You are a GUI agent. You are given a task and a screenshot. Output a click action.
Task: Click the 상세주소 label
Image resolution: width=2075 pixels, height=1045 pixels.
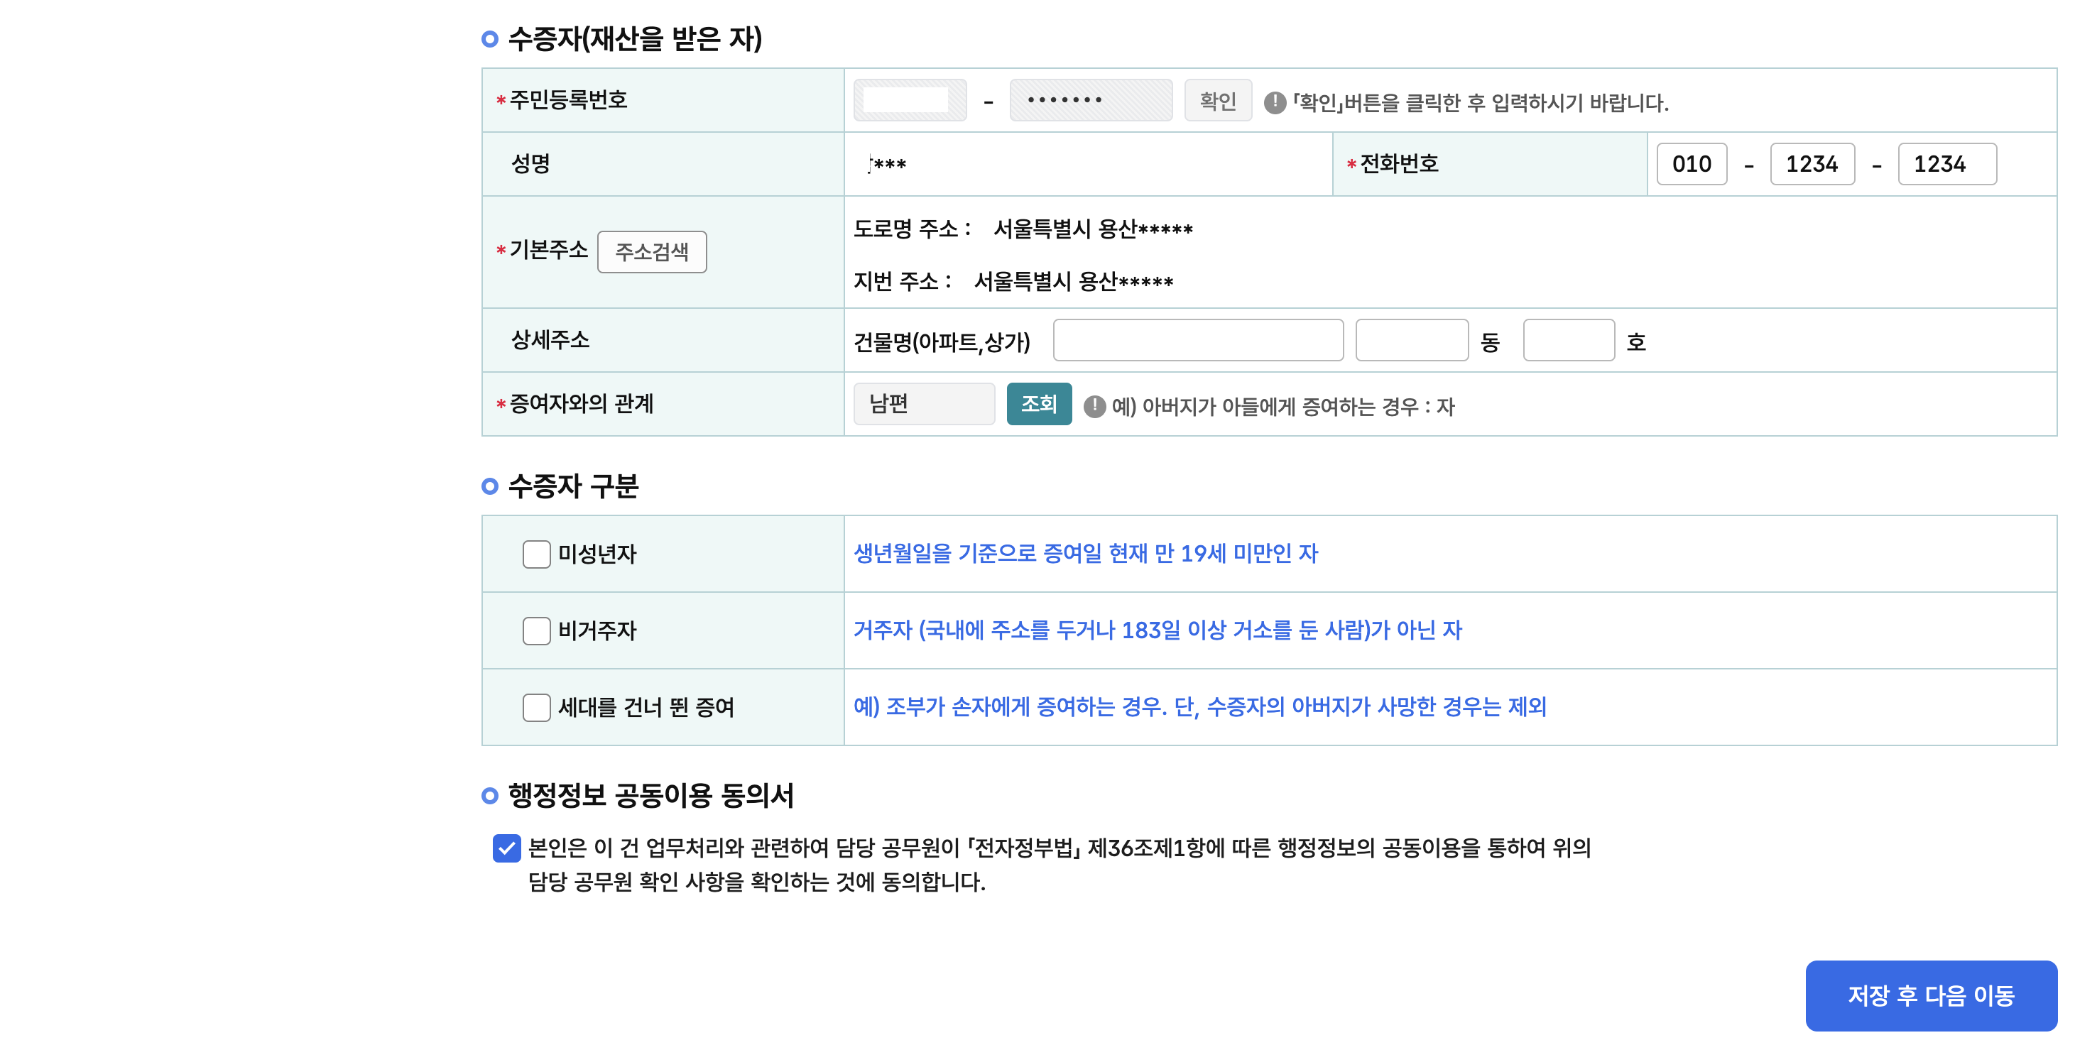[x=550, y=340]
